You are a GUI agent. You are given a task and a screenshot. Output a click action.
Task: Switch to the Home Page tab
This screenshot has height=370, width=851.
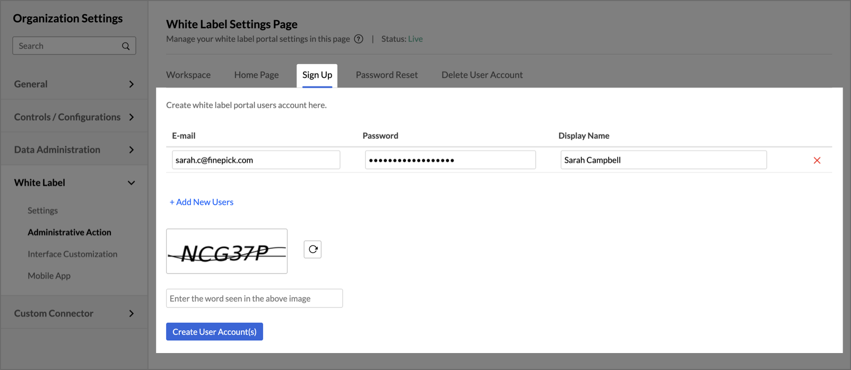[x=256, y=75]
